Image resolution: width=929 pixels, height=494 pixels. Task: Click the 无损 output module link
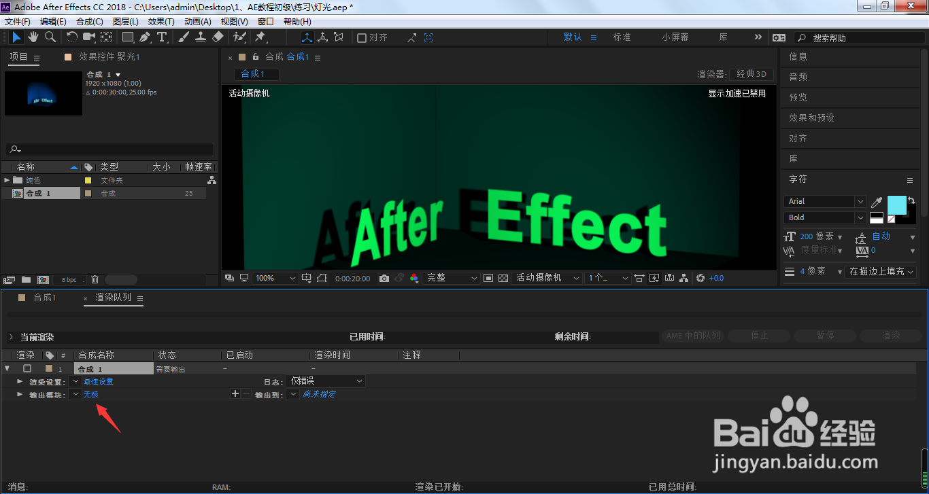click(x=90, y=394)
